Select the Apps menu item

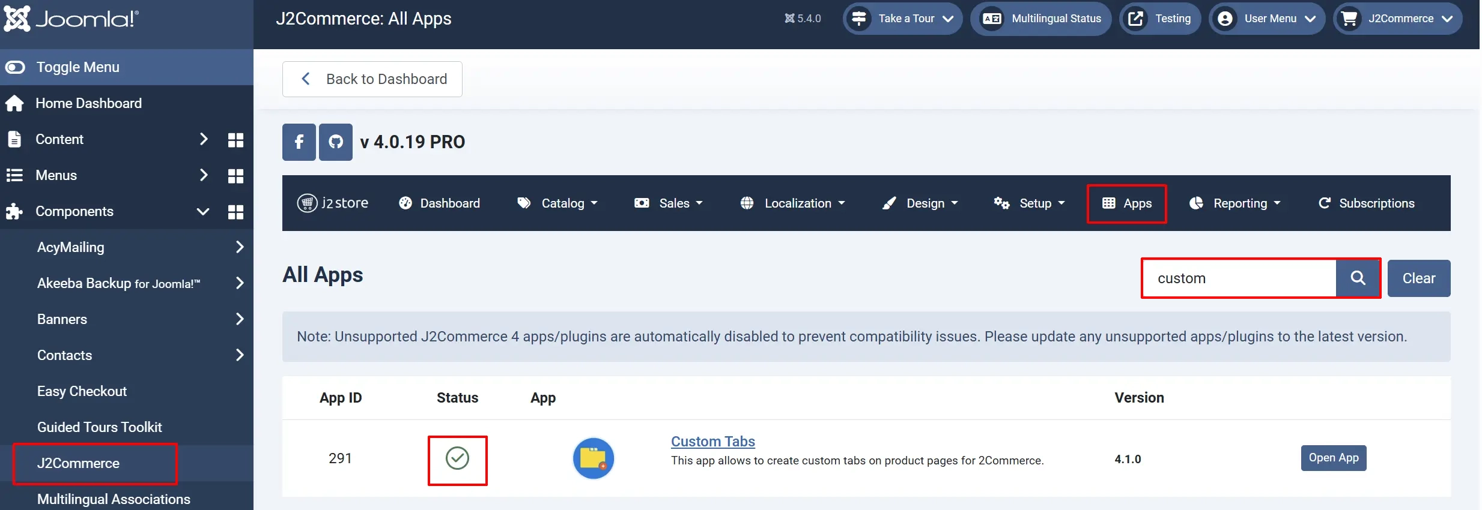[x=1127, y=203]
